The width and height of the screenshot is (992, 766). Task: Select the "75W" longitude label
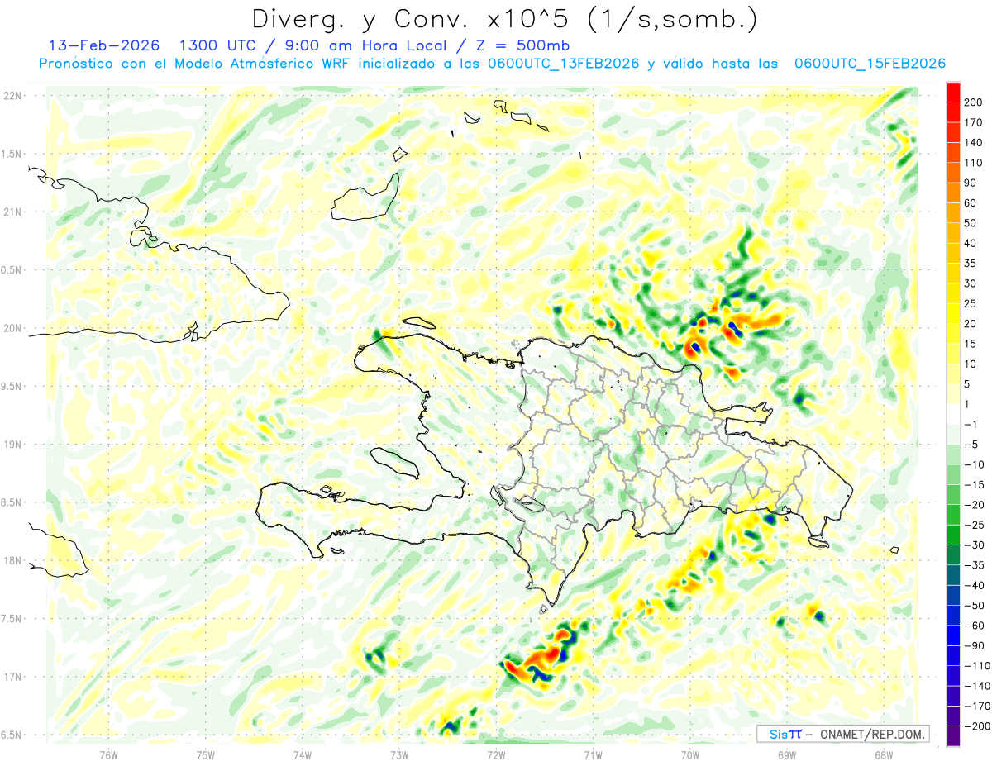pyautogui.click(x=206, y=754)
